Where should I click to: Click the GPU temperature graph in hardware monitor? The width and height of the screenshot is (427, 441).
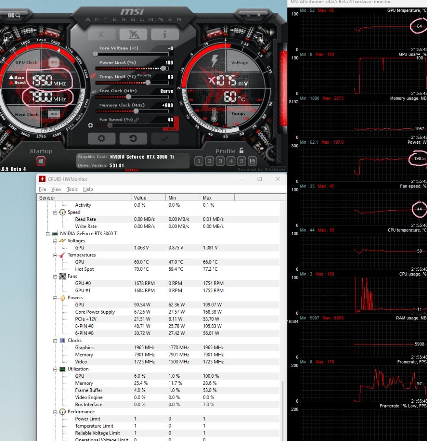(363, 31)
